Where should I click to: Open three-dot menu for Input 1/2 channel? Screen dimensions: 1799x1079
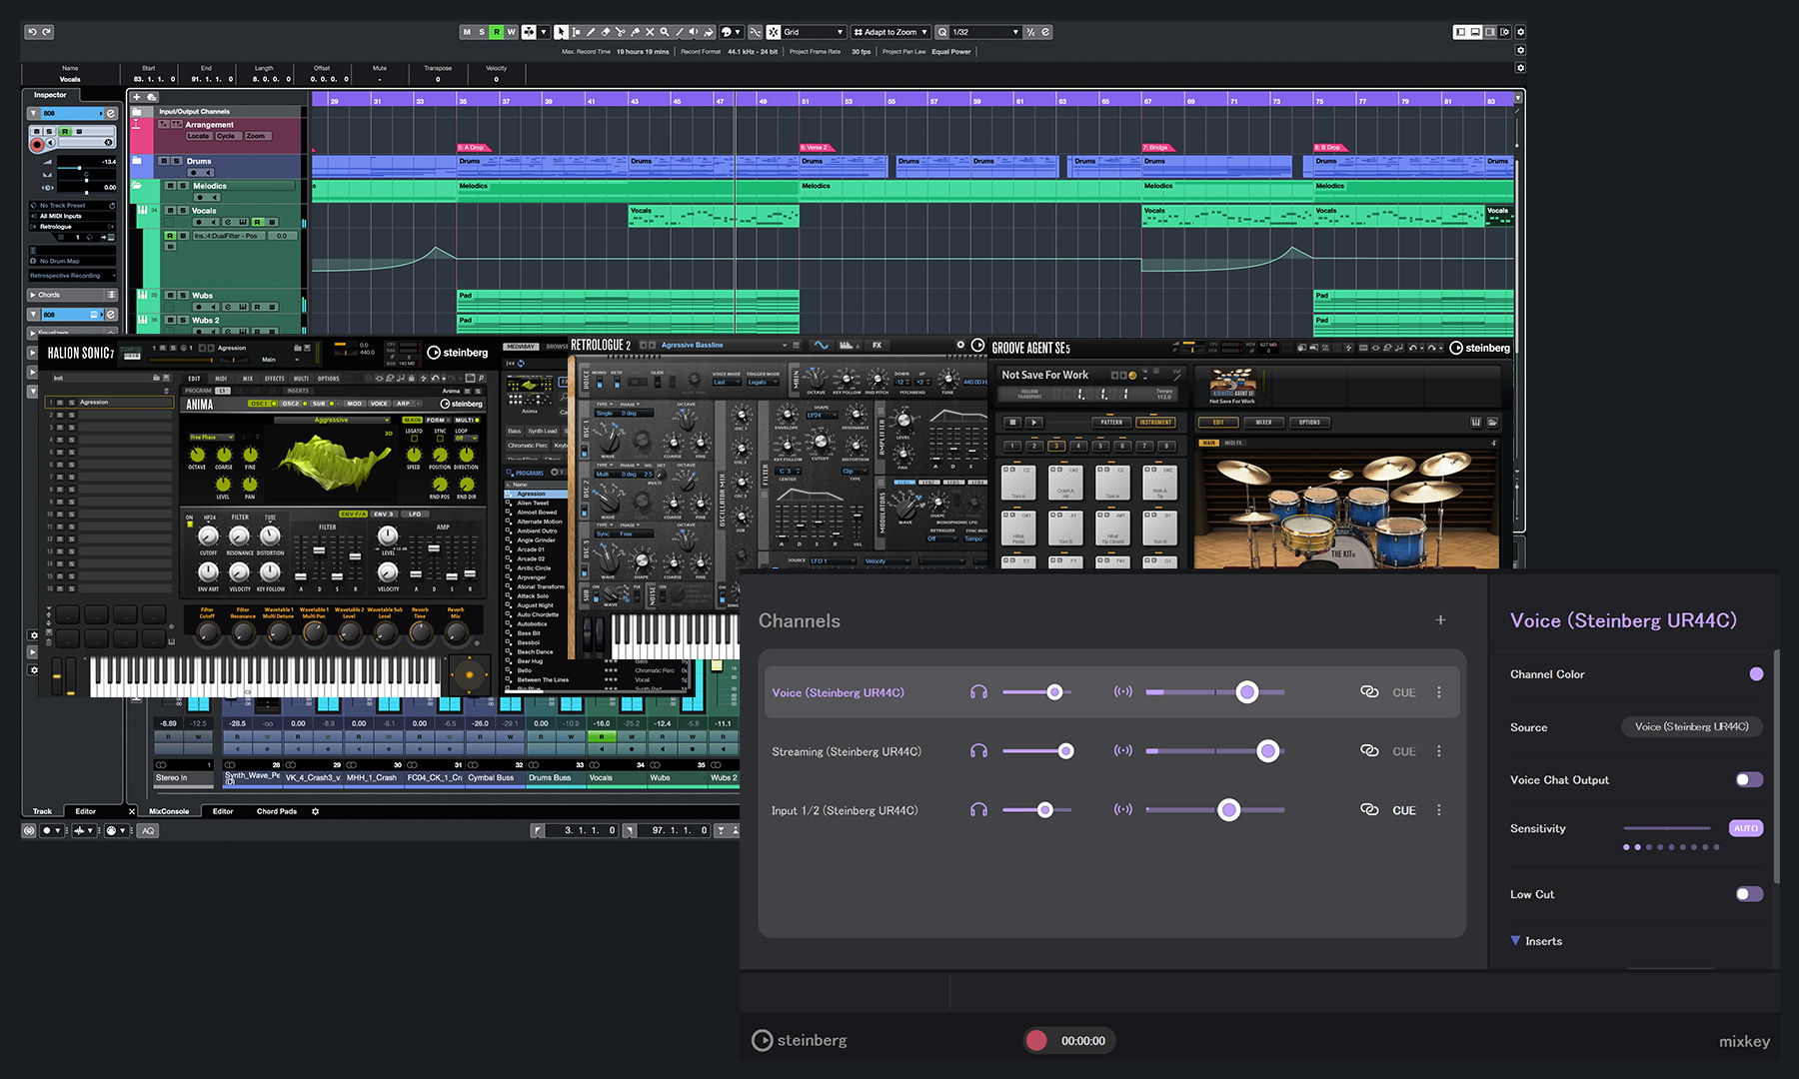pos(1439,810)
